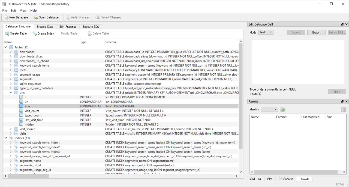Expand the keyword_search_terms_index2 node
This screenshot has width=349, height=187.
(x=11, y=147)
